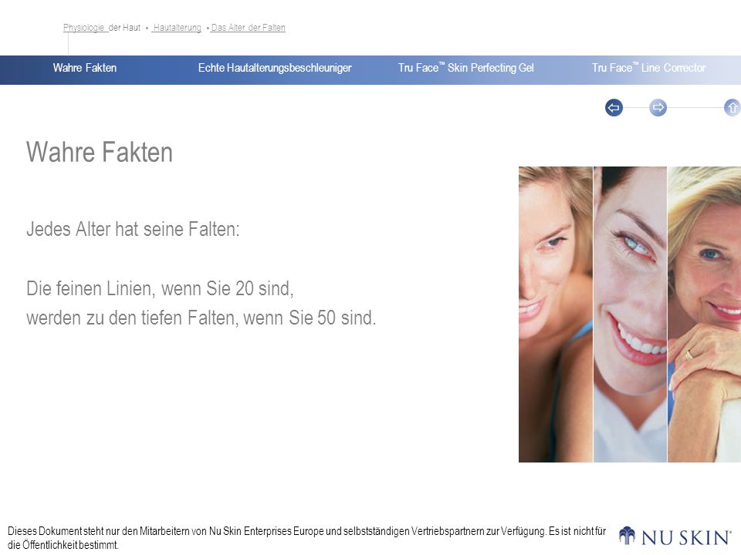Viewport: 741px width, 555px height.
Task: Click the left photo of the young woman
Action: [555, 314]
